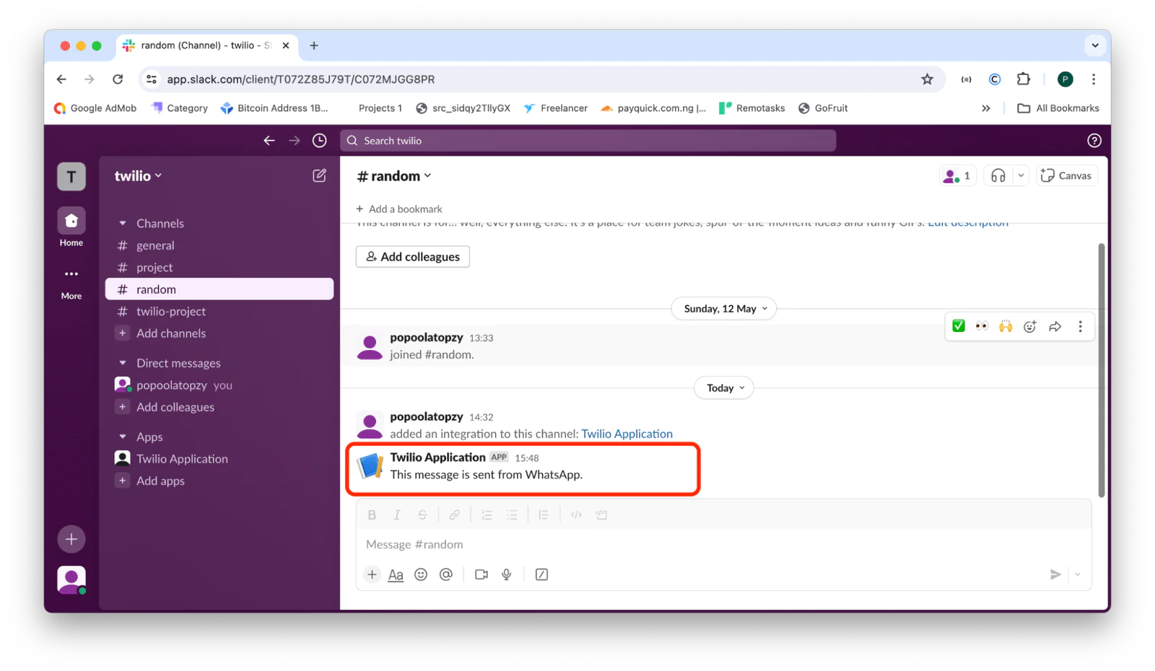Collapse the Apps section
Viewport: 1155px width, 671px height.
(x=123, y=437)
